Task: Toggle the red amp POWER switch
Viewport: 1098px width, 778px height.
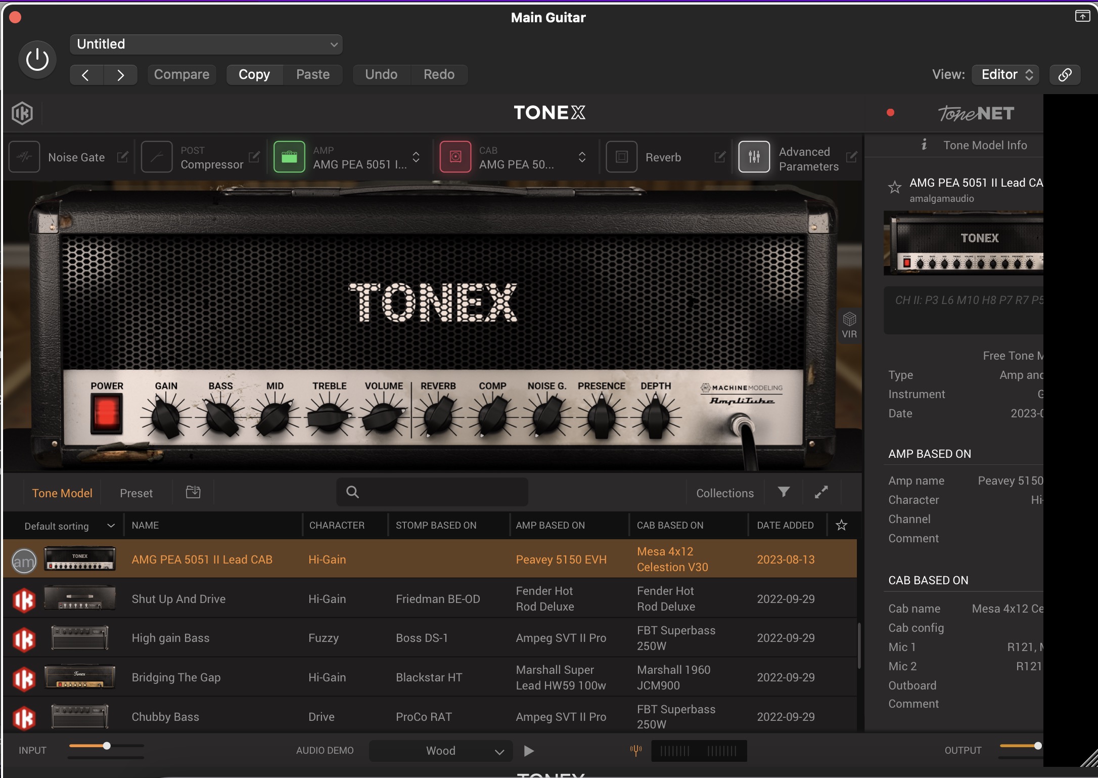Action: [107, 413]
